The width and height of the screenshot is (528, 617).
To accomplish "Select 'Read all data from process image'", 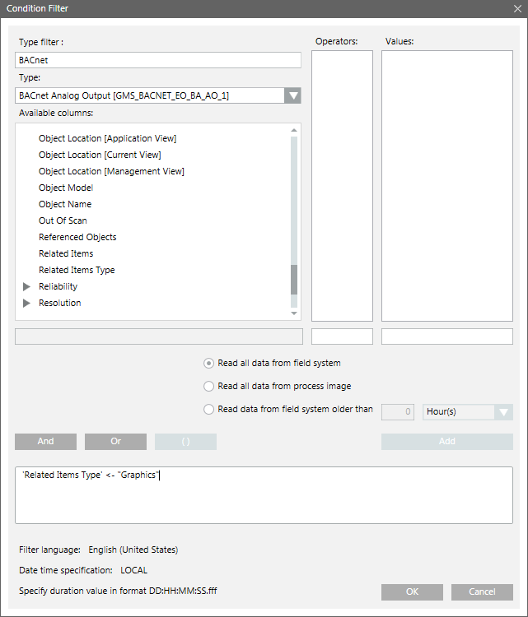I will pyautogui.click(x=208, y=386).
